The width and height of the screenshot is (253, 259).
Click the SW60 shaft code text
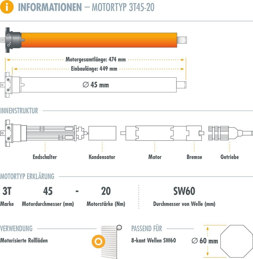184,191
